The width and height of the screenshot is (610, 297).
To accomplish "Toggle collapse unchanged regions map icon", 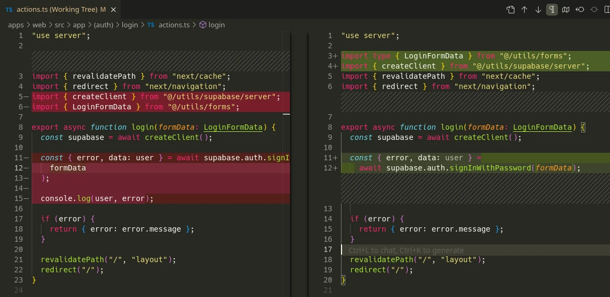I will pyautogui.click(x=566, y=10).
